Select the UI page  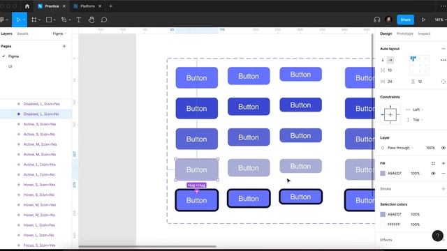coord(10,66)
